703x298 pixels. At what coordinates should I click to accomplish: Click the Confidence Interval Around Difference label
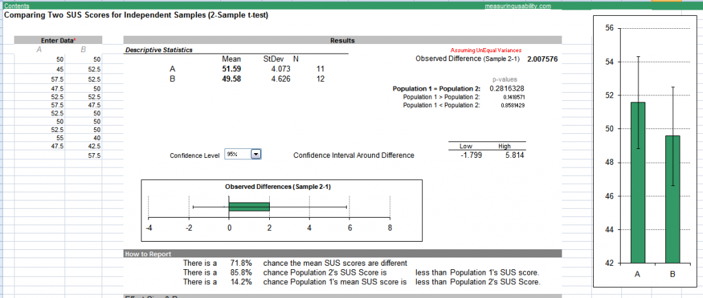point(354,155)
